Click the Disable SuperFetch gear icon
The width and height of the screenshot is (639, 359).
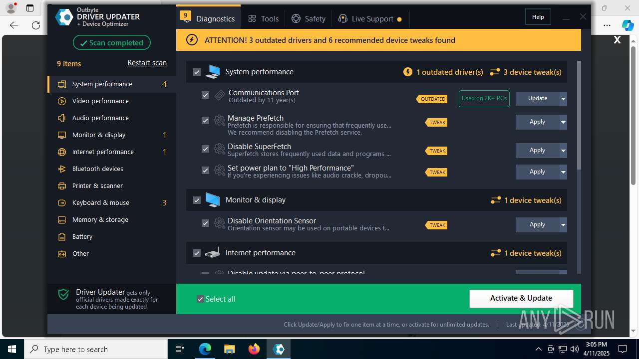[x=219, y=149]
